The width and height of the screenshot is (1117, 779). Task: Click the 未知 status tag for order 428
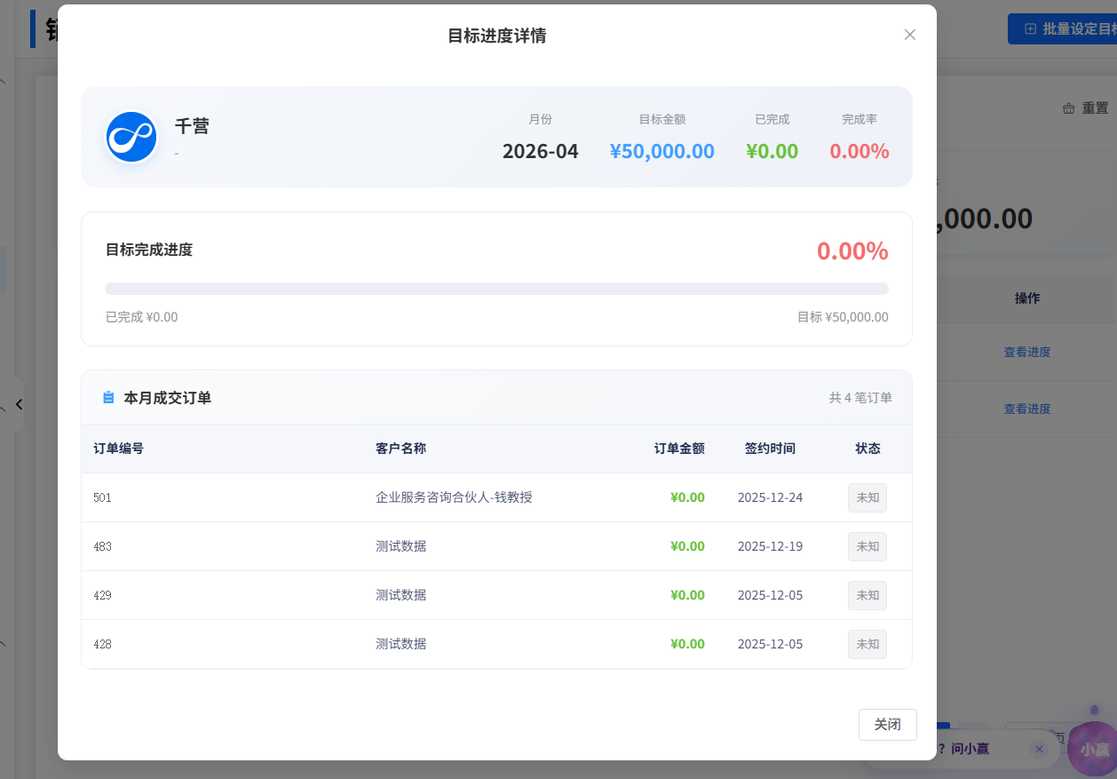867,644
